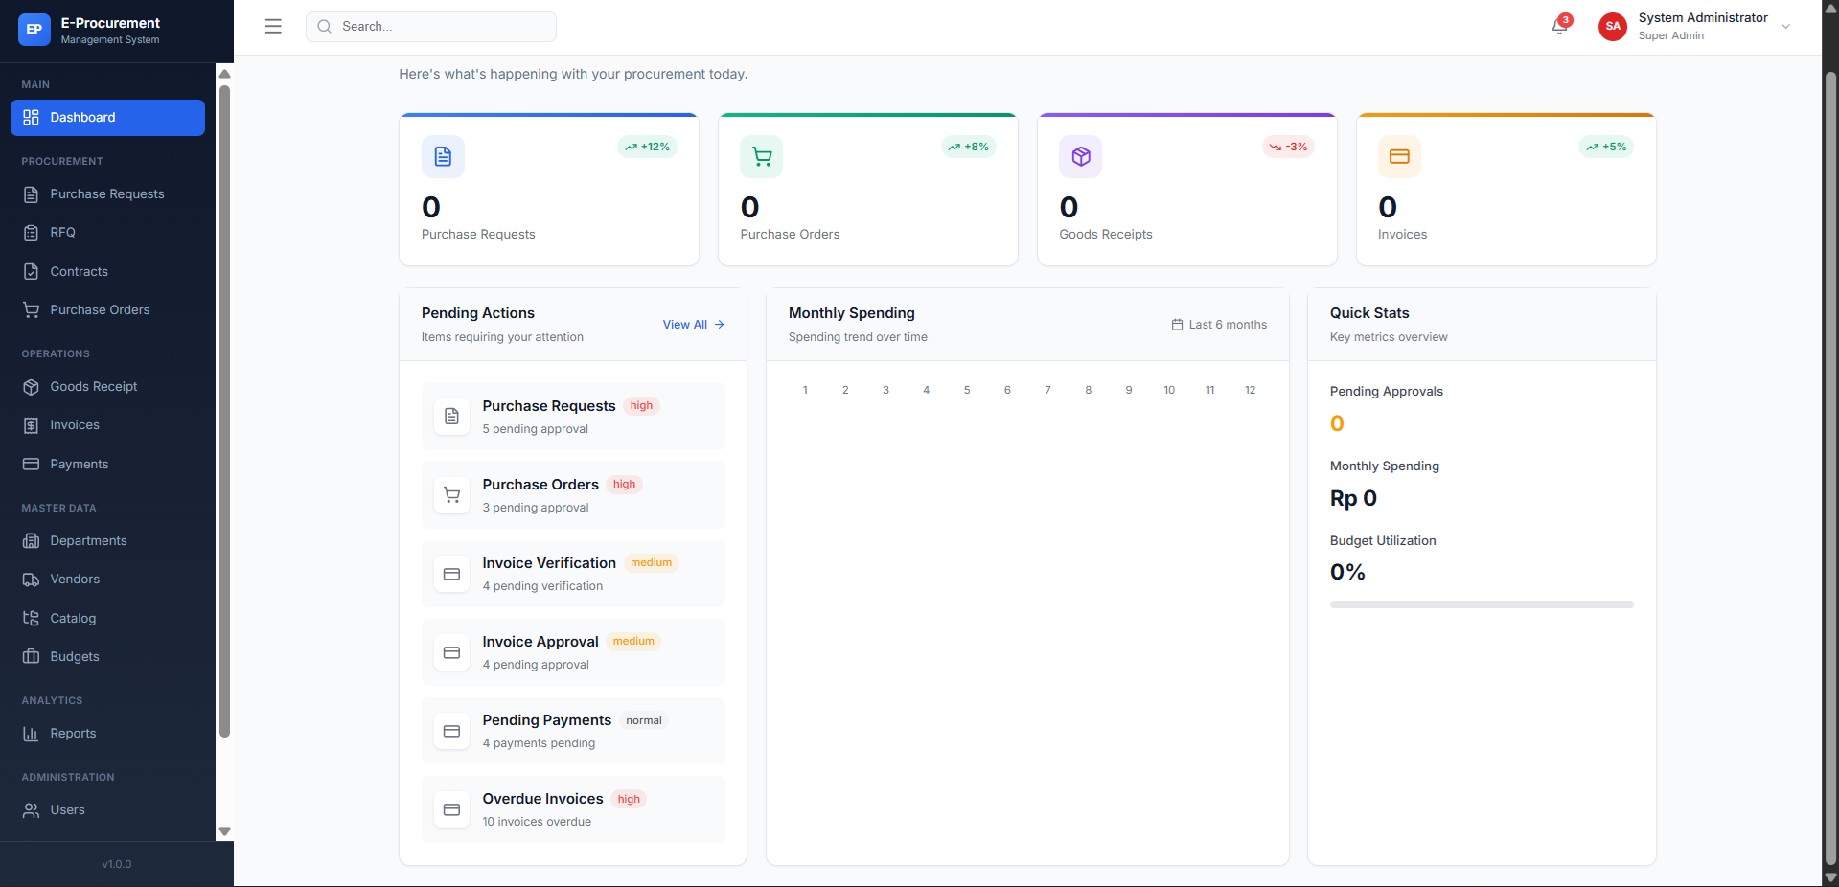Click inside the Search field
1839x887 pixels.
click(430, 26)
